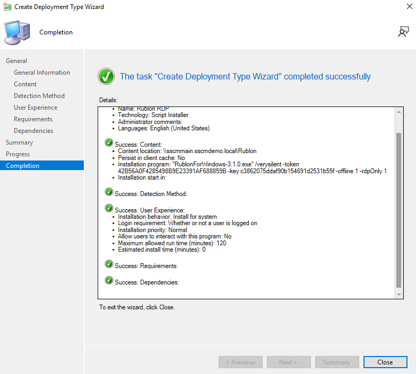Click the title bar wizard icon
The image size is (416, 374).
tap(8, 7)
